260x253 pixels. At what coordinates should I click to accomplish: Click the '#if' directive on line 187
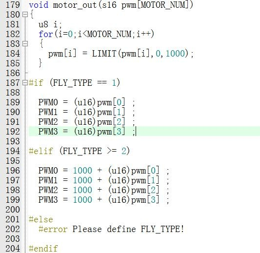36,83
